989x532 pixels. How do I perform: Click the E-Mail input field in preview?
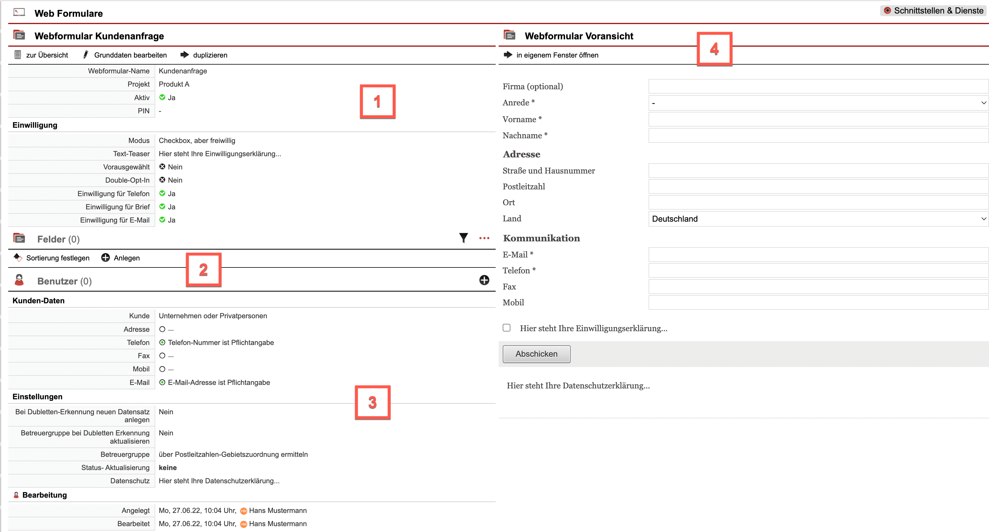click(818, 255)
